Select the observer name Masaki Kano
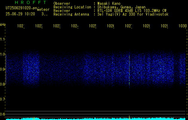This screenshot has width=188, height=120. (x=109, y=3)
